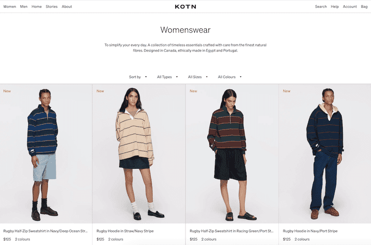This screenshot has height=245, width=371.
Task: Open Search
Action: 321,6
